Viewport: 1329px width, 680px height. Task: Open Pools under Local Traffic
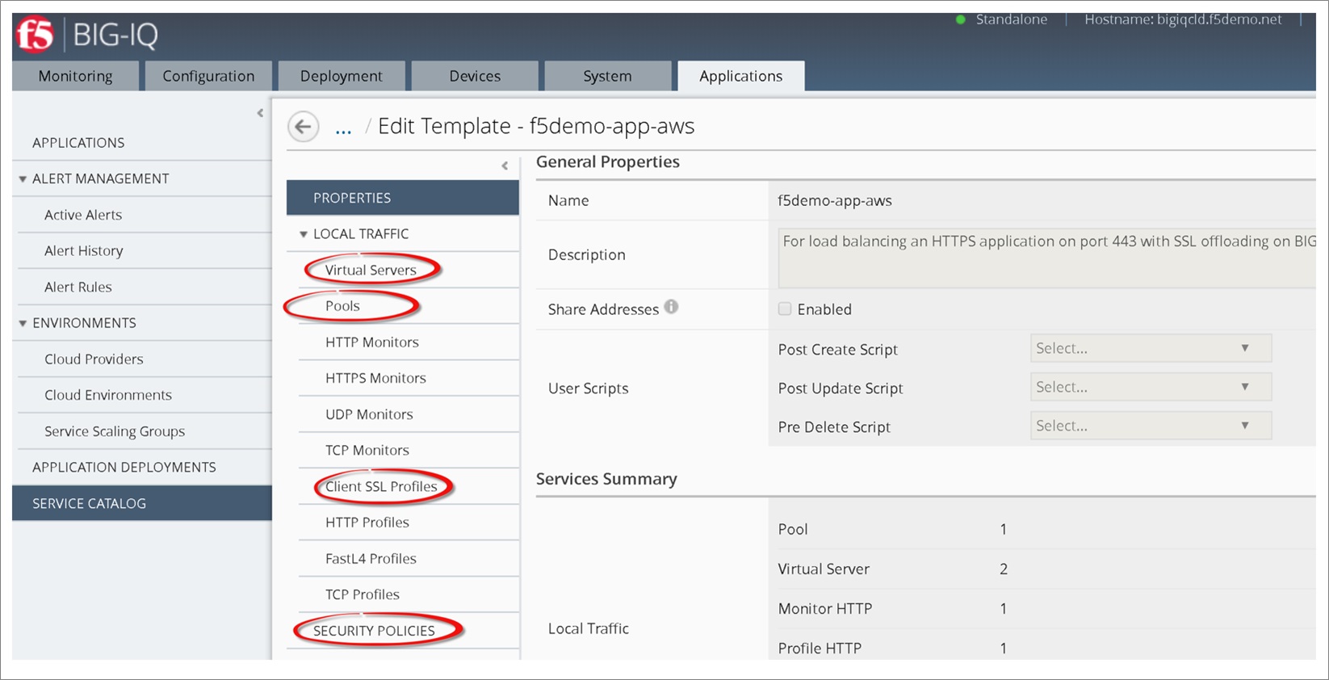(x=342, y=306)
